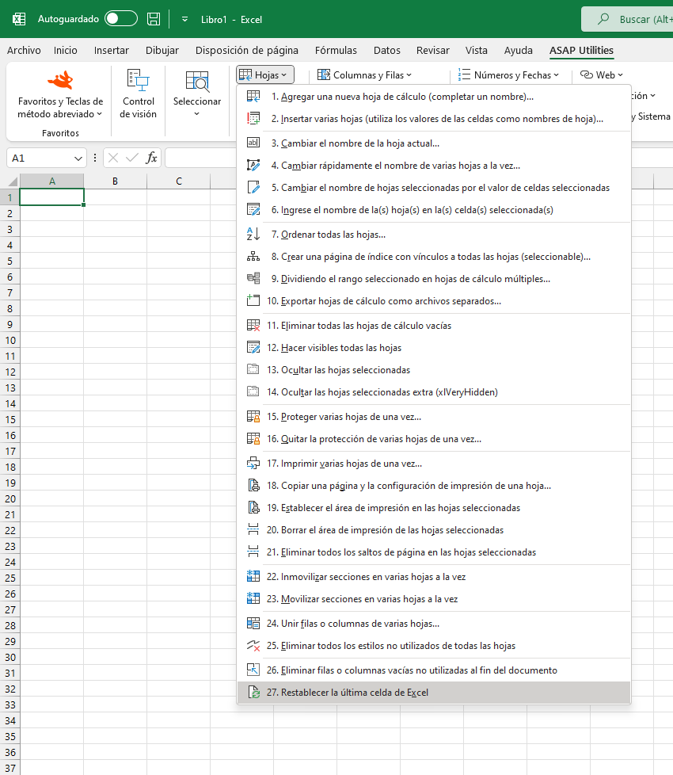Viewport: 673px width, 775px height.
Task: Expand the Seleccionar dropdown
Action: click(197, 94)
